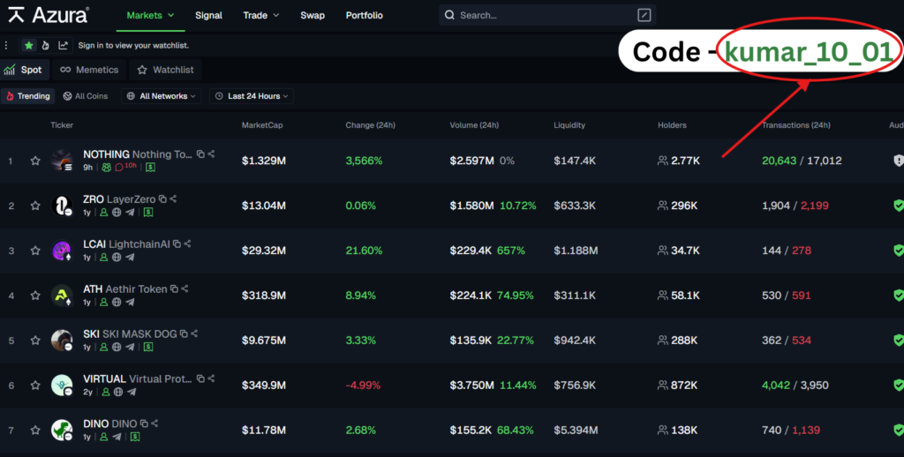Star SKI to add to watchlist
Viewport: 904px width, 457px height.
point(35,341)
